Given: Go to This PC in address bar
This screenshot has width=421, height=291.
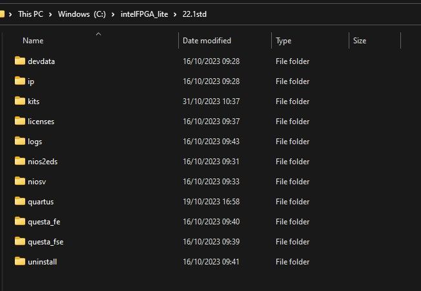Looking at the screenshot, I should coord(31,14).
